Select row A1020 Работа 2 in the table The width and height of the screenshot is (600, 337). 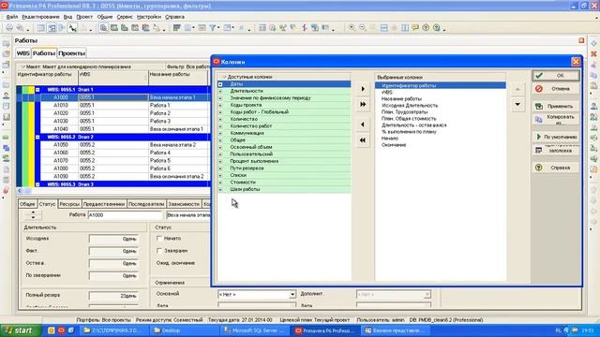tap(125, 113)
